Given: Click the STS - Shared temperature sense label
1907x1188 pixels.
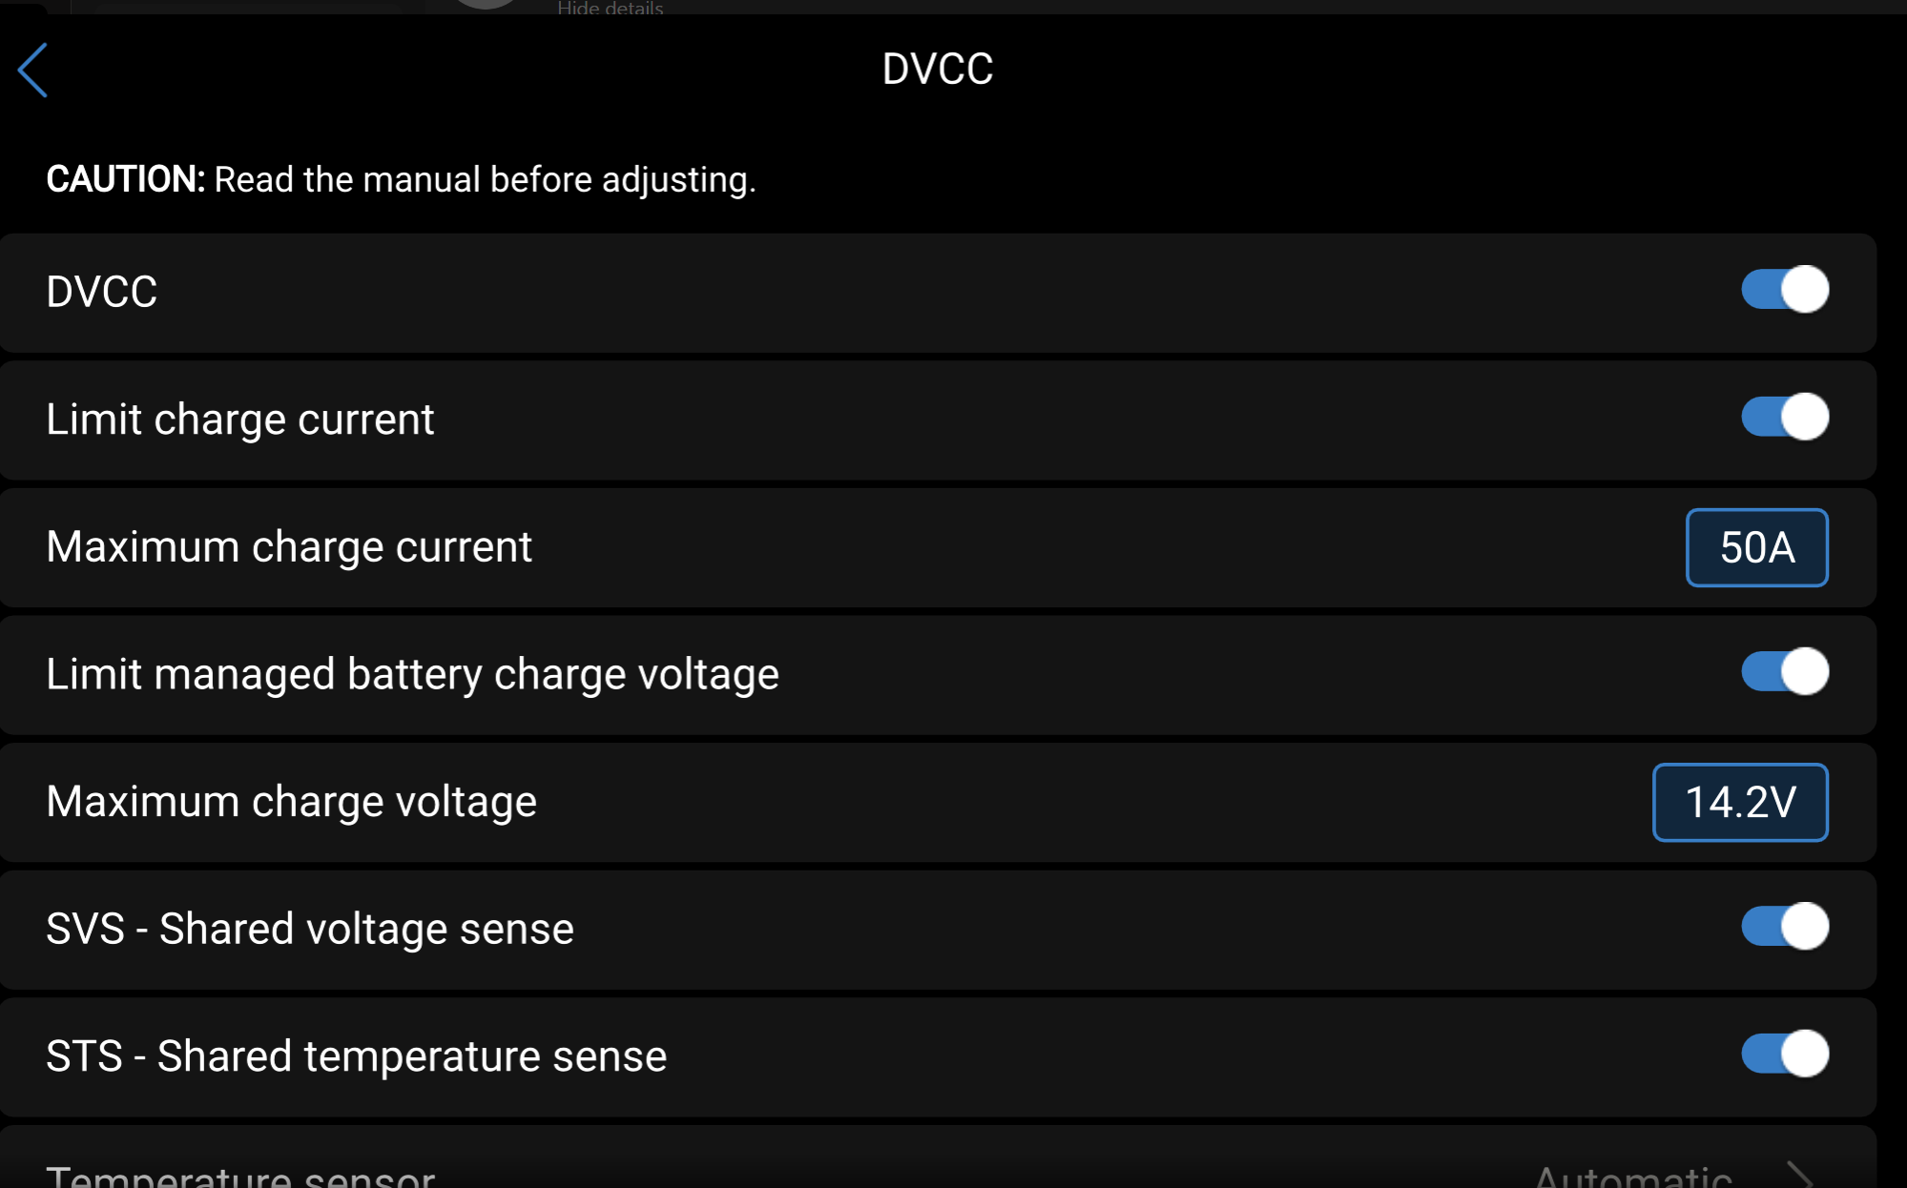Looking at the screenshot, I should tap(356, 1056).
